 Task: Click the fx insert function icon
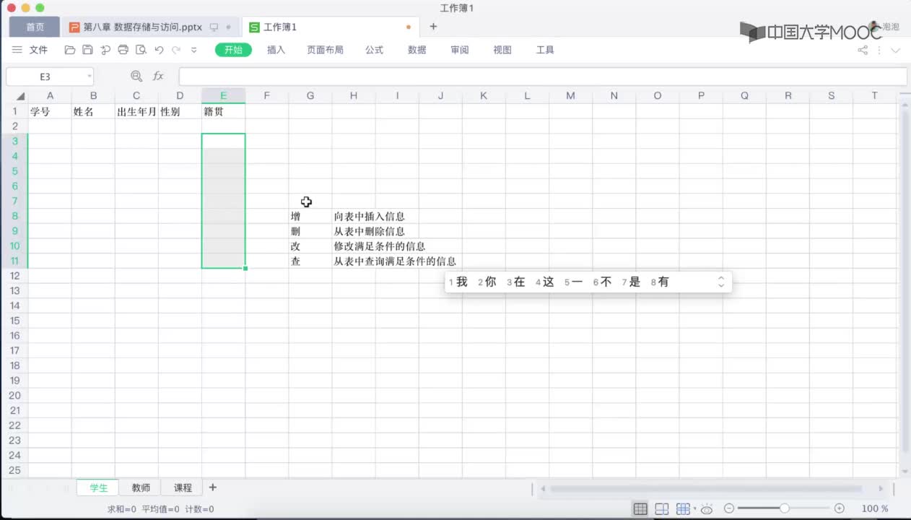(158, 76)
